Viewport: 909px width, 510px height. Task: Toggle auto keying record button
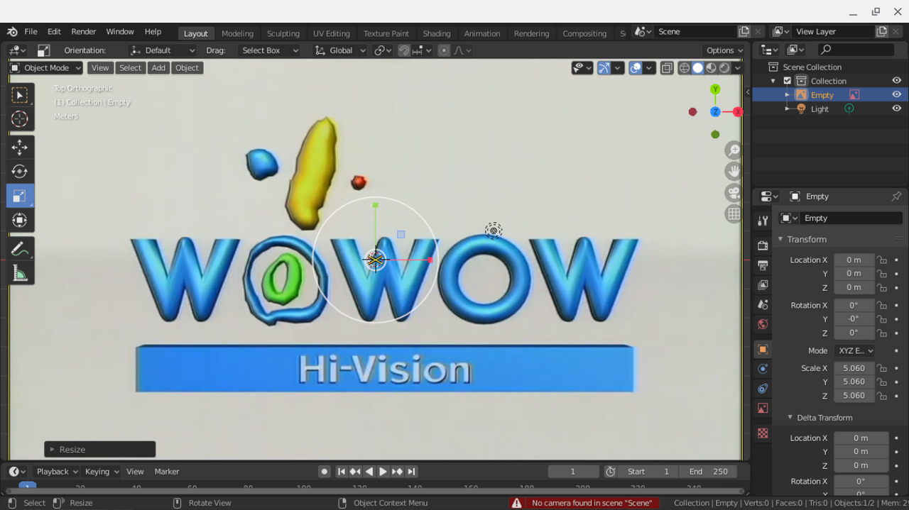325,472
